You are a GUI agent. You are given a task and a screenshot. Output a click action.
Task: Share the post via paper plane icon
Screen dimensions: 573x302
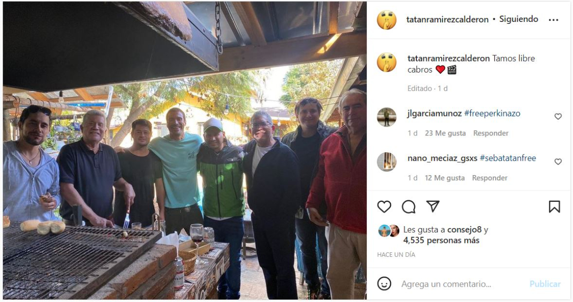tap(433, 206)
